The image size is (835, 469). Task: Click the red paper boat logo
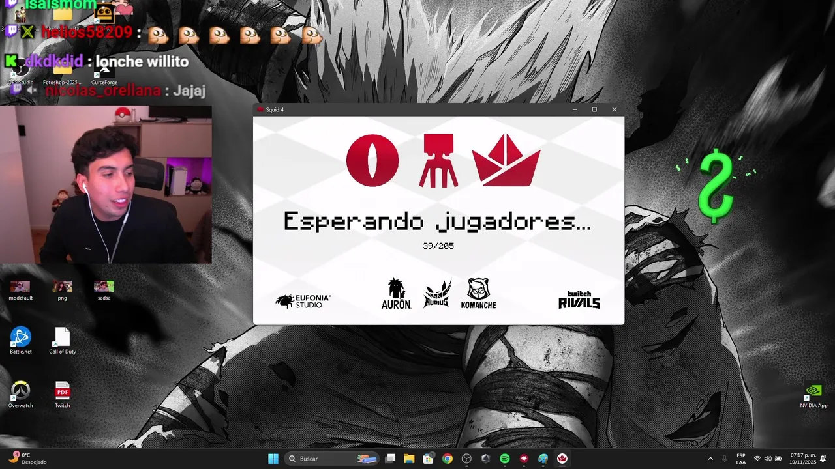pos(506,160)
